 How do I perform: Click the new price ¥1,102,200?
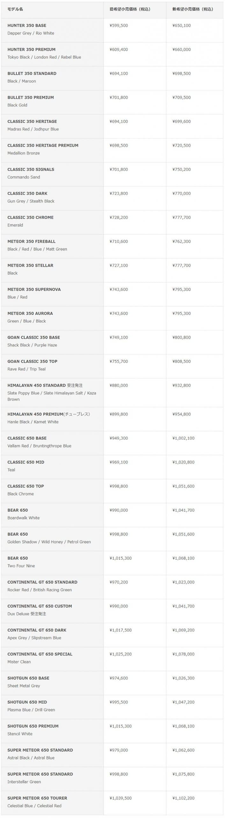183,798
